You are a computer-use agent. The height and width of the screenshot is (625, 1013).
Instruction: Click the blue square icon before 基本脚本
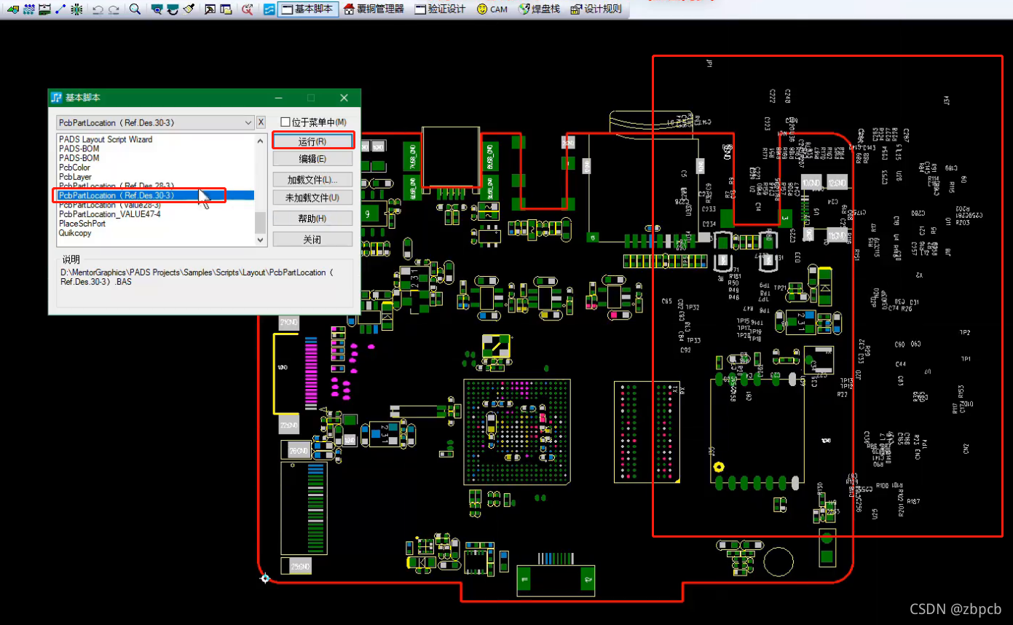click(269, 9)
